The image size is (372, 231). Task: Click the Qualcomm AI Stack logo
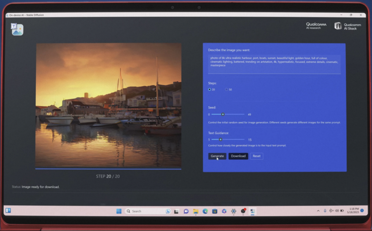point(347,26)
